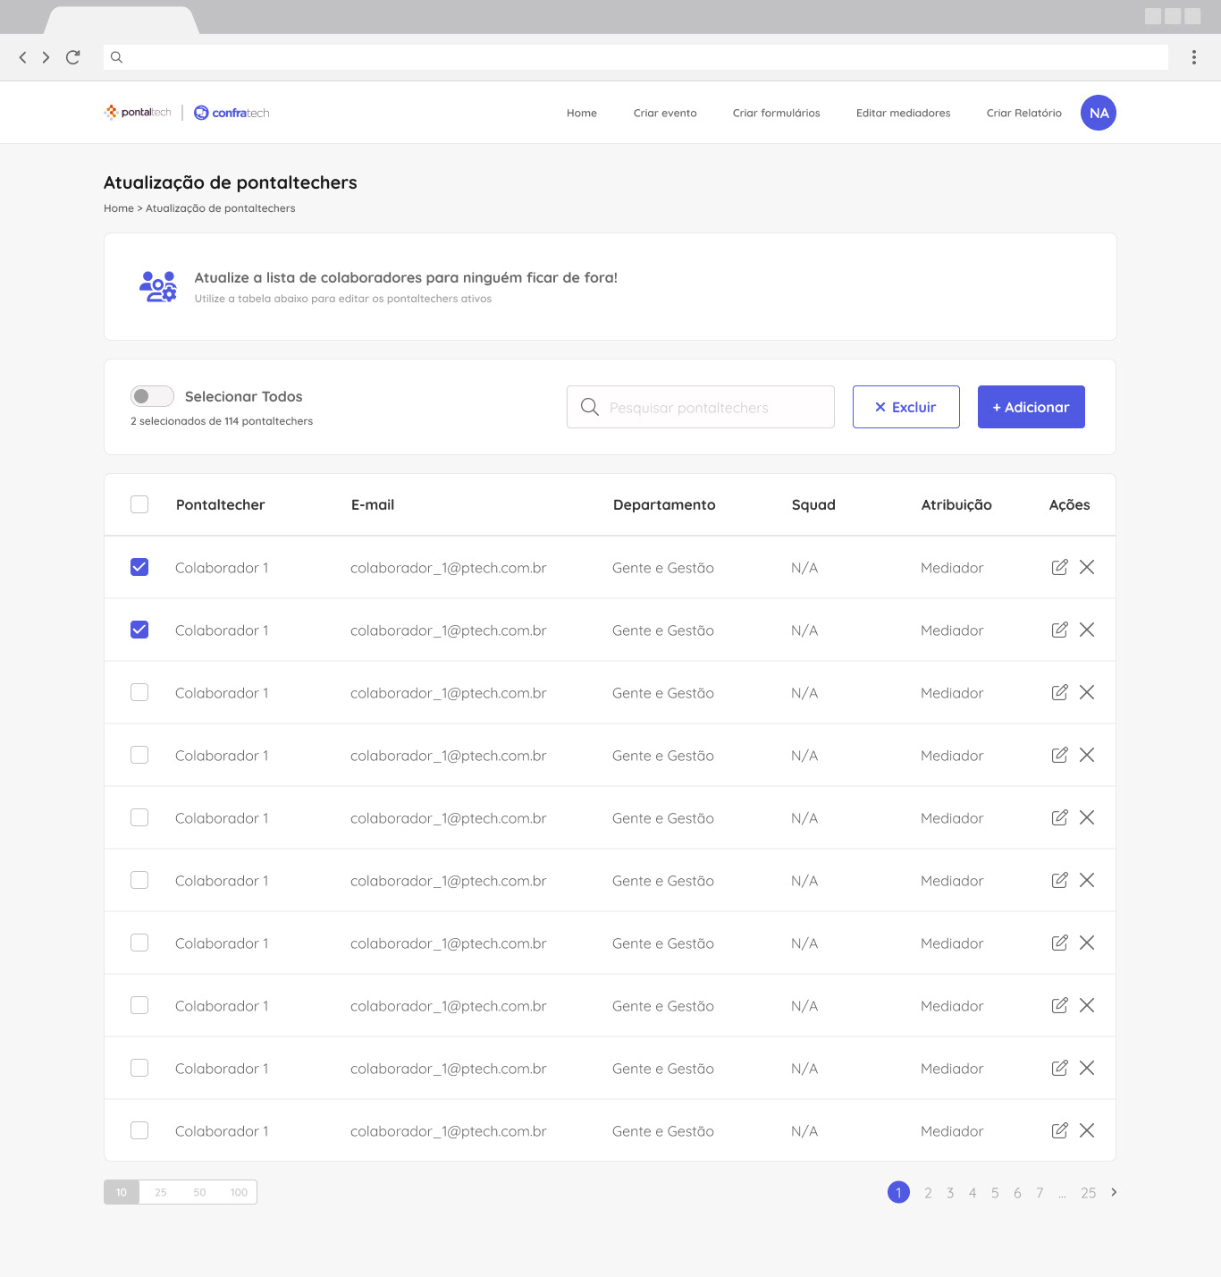Focus the Pesquisar pontaltechers search field
The height and width of the screenshot is (1277, 1221).
(x=701, y=407)
